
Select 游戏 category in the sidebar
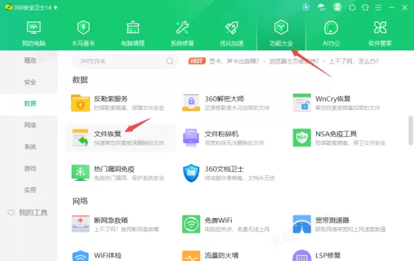click(x=30, y=168)
